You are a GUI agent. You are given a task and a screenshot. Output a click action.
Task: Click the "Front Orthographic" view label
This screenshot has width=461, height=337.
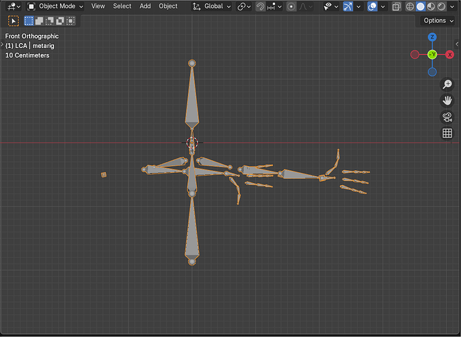pyautogui.click(x=32, y=36)
